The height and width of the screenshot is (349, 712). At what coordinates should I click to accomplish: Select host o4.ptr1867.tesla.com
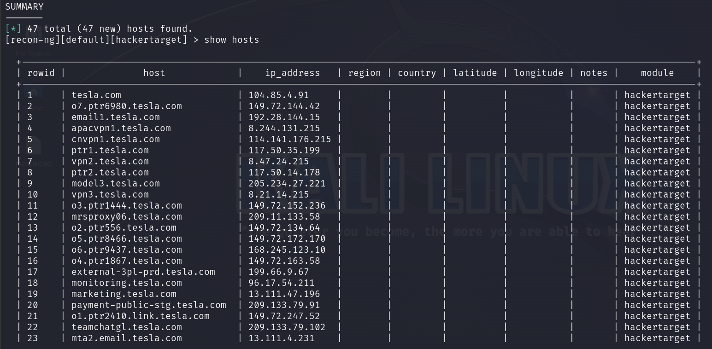coord(127,261)
